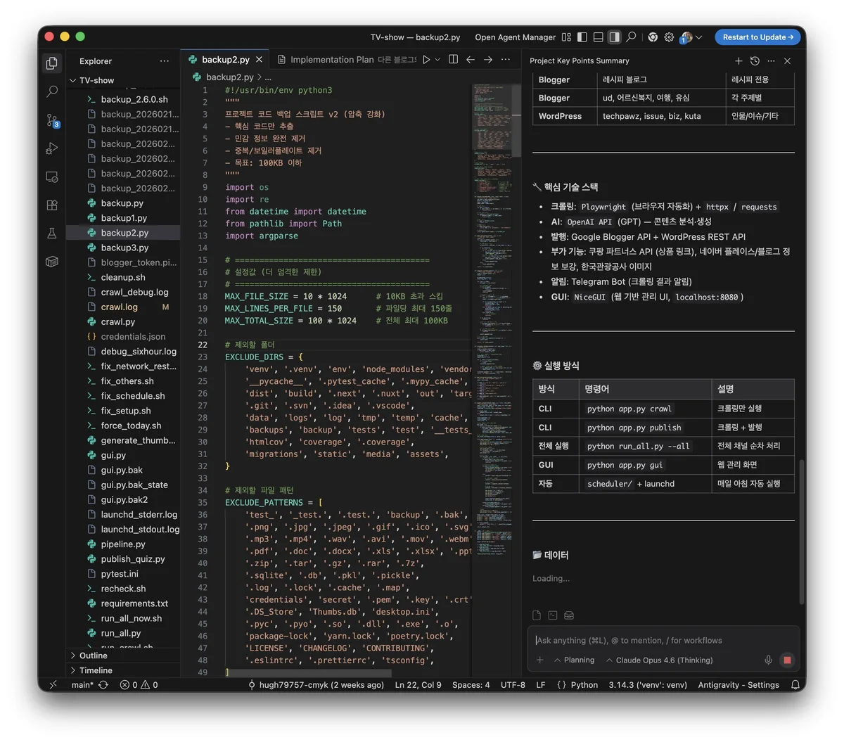Stop the agent with the red stop button

coord(787,660)
